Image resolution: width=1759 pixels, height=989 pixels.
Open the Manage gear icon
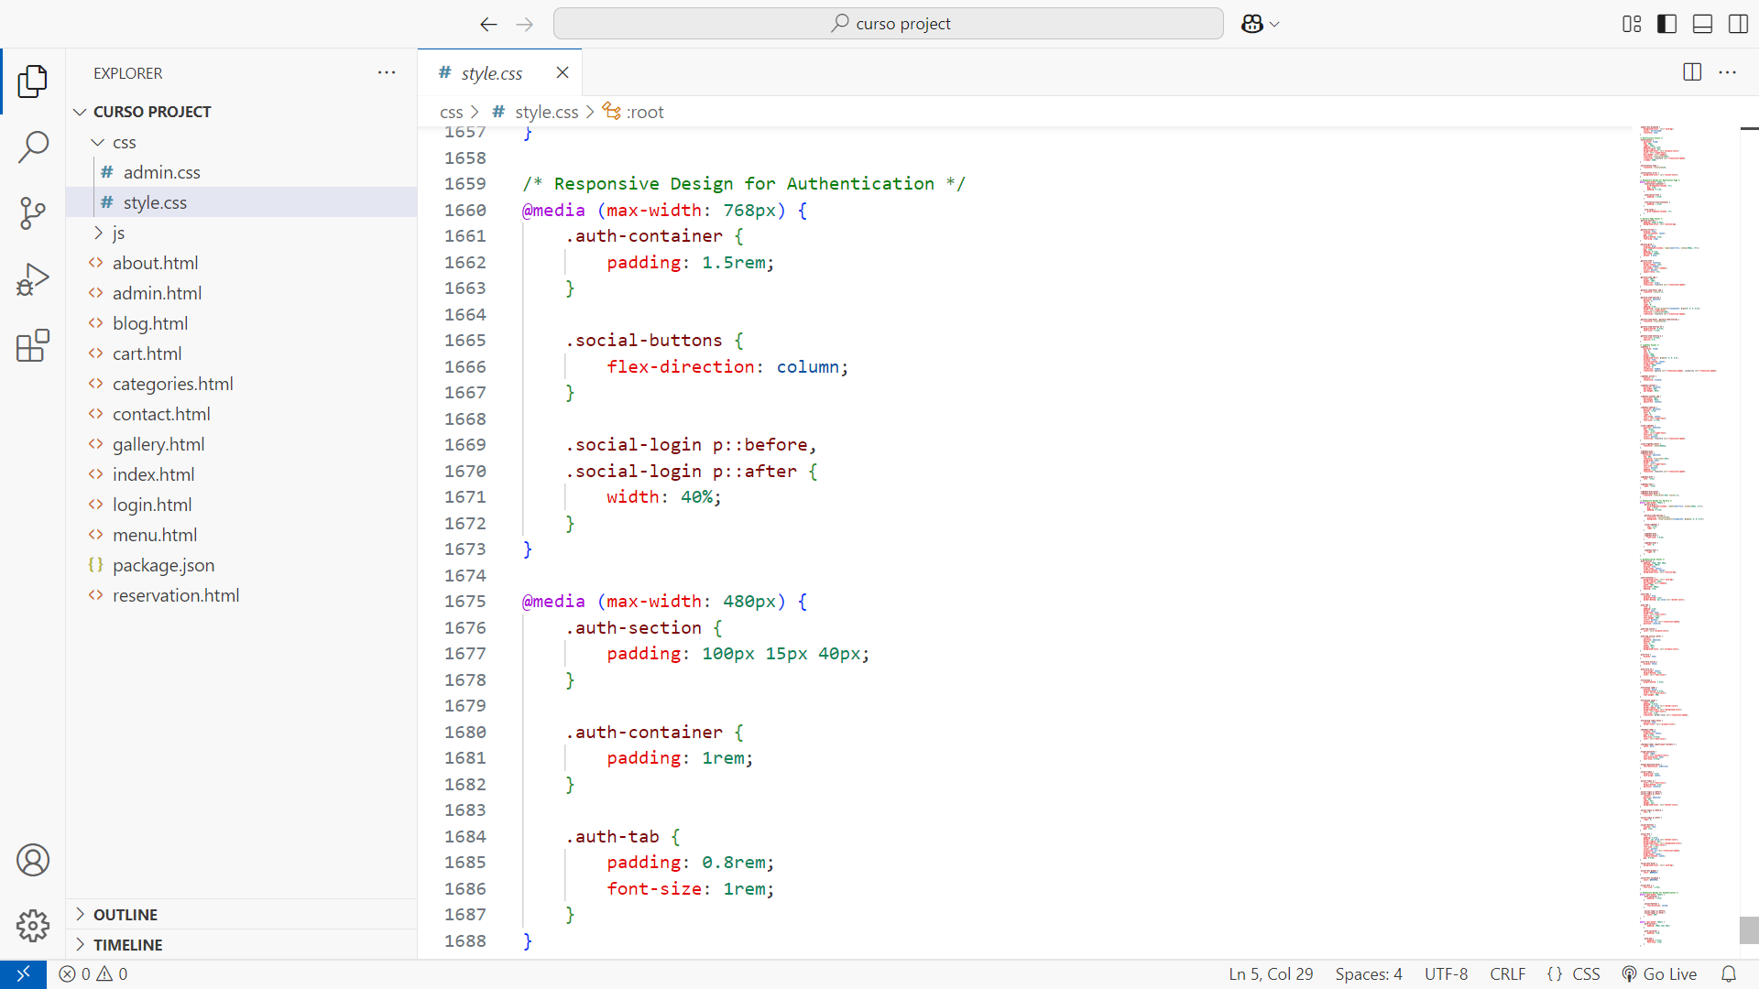point(33,926)
